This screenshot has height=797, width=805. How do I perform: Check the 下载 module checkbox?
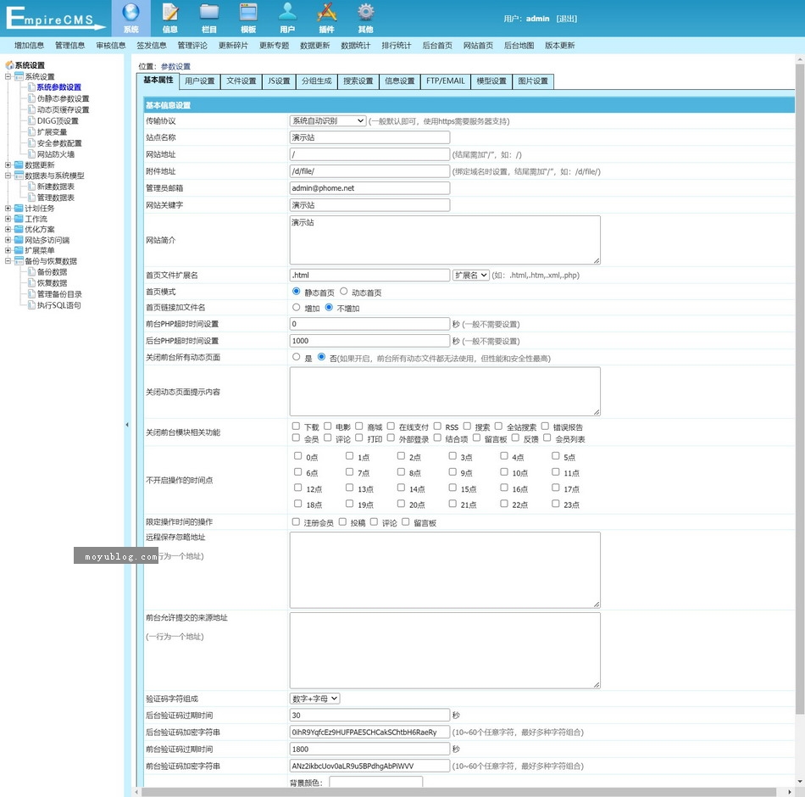pos(297,426)
